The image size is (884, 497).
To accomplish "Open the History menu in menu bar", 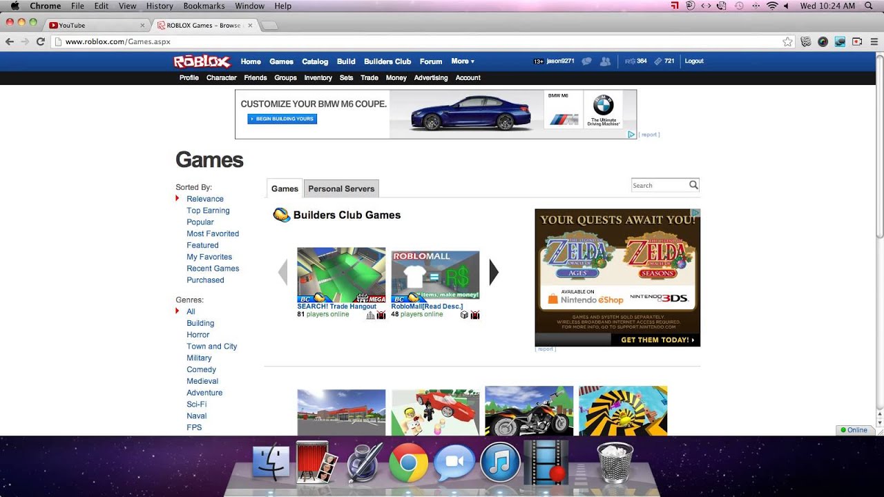I will tap(160, 6).
